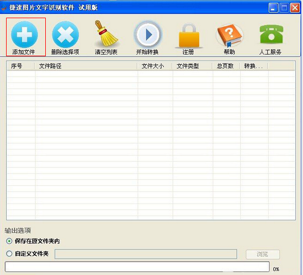303x275 pixels.
Task: Click the application icon in the title bar
Action: [x=3, y=8]
